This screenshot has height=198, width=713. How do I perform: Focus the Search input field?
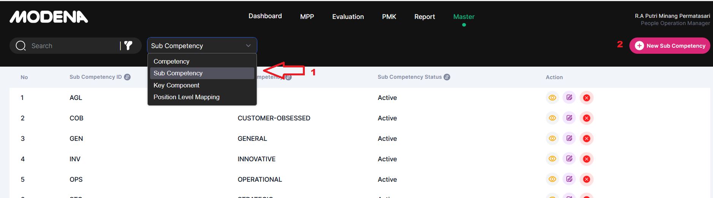[72, 46]
